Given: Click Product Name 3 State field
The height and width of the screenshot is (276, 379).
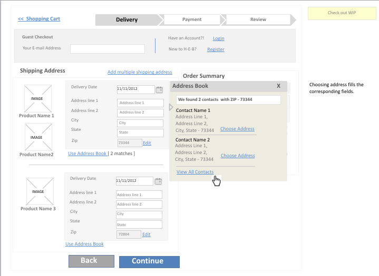Looking at the screenshot, I should coord(139,224).
